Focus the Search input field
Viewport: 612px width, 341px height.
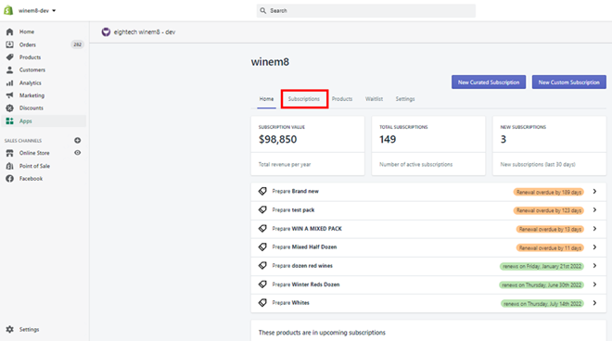click(365, 10)
